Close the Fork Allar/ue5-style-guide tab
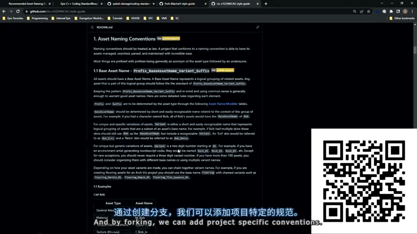Screen dimensions: 417x234 click(x=206, y=4)
